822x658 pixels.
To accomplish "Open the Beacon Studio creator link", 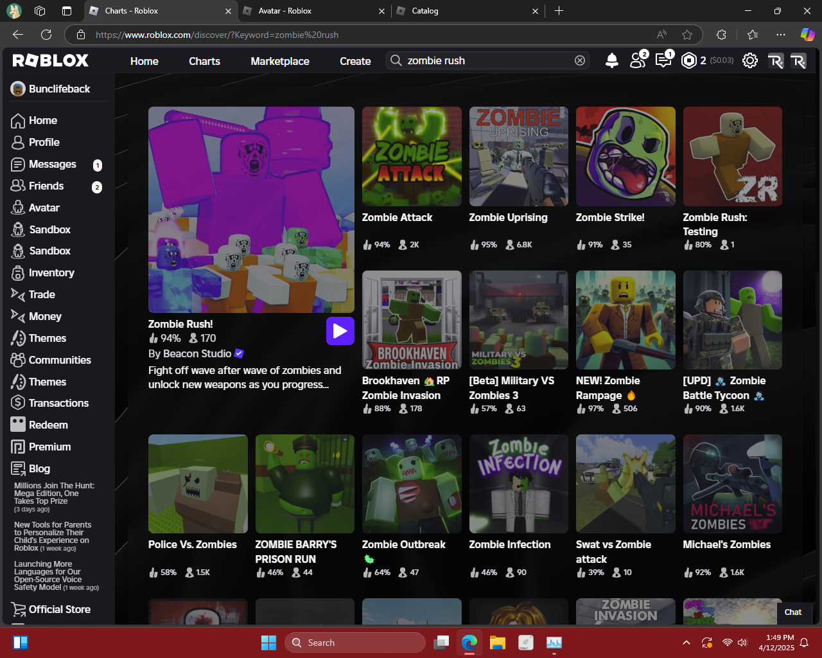I will click(x=197, y=353).
